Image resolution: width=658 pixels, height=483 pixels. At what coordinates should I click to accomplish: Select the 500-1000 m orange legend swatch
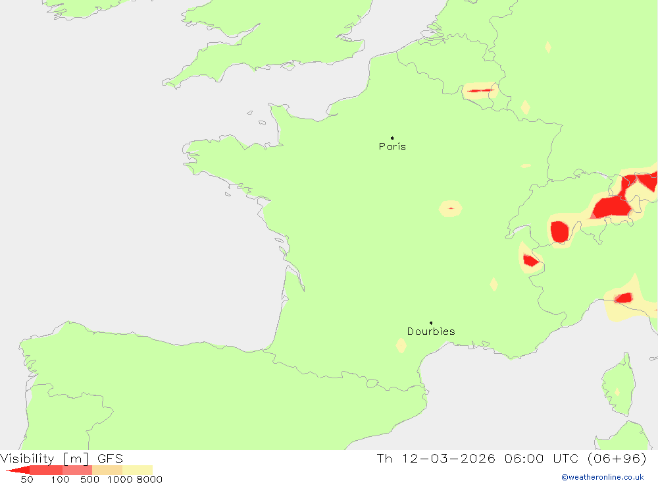coord(107,470)
